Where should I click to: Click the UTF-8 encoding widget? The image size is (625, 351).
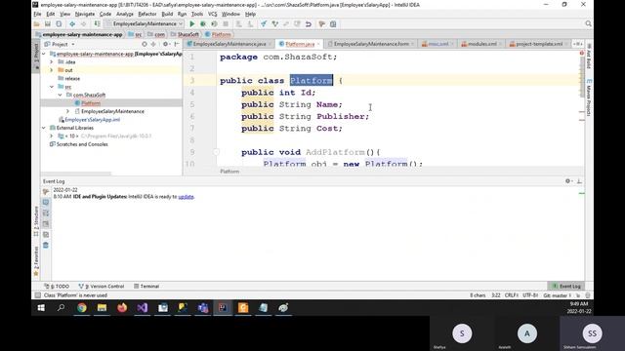530,295
